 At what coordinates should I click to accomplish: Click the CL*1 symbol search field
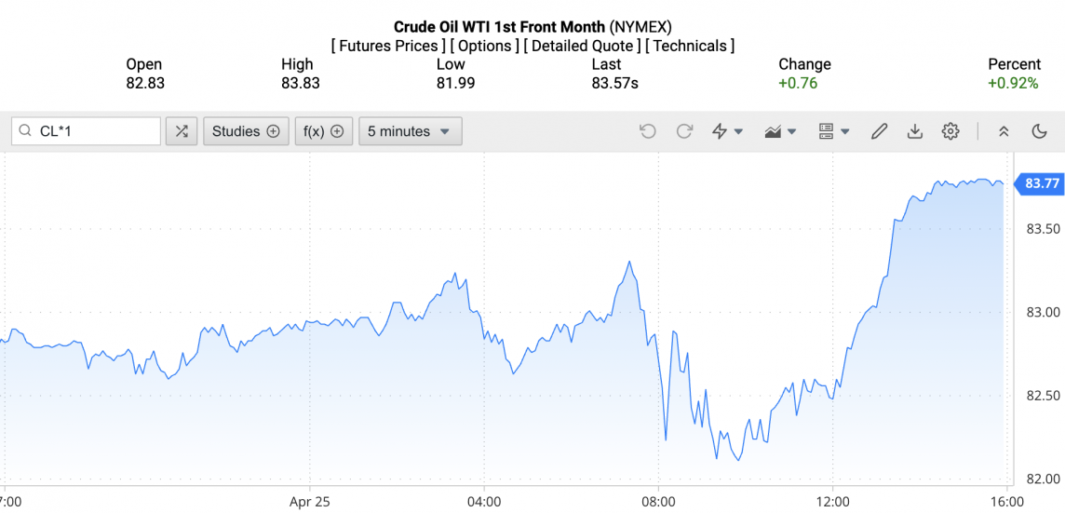(87, 131)
